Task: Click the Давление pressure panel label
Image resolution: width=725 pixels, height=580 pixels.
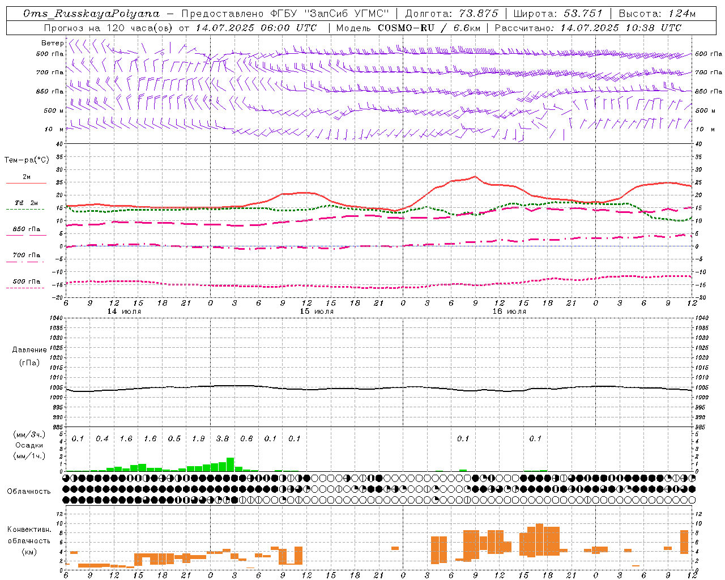Action: click(29, 349)
